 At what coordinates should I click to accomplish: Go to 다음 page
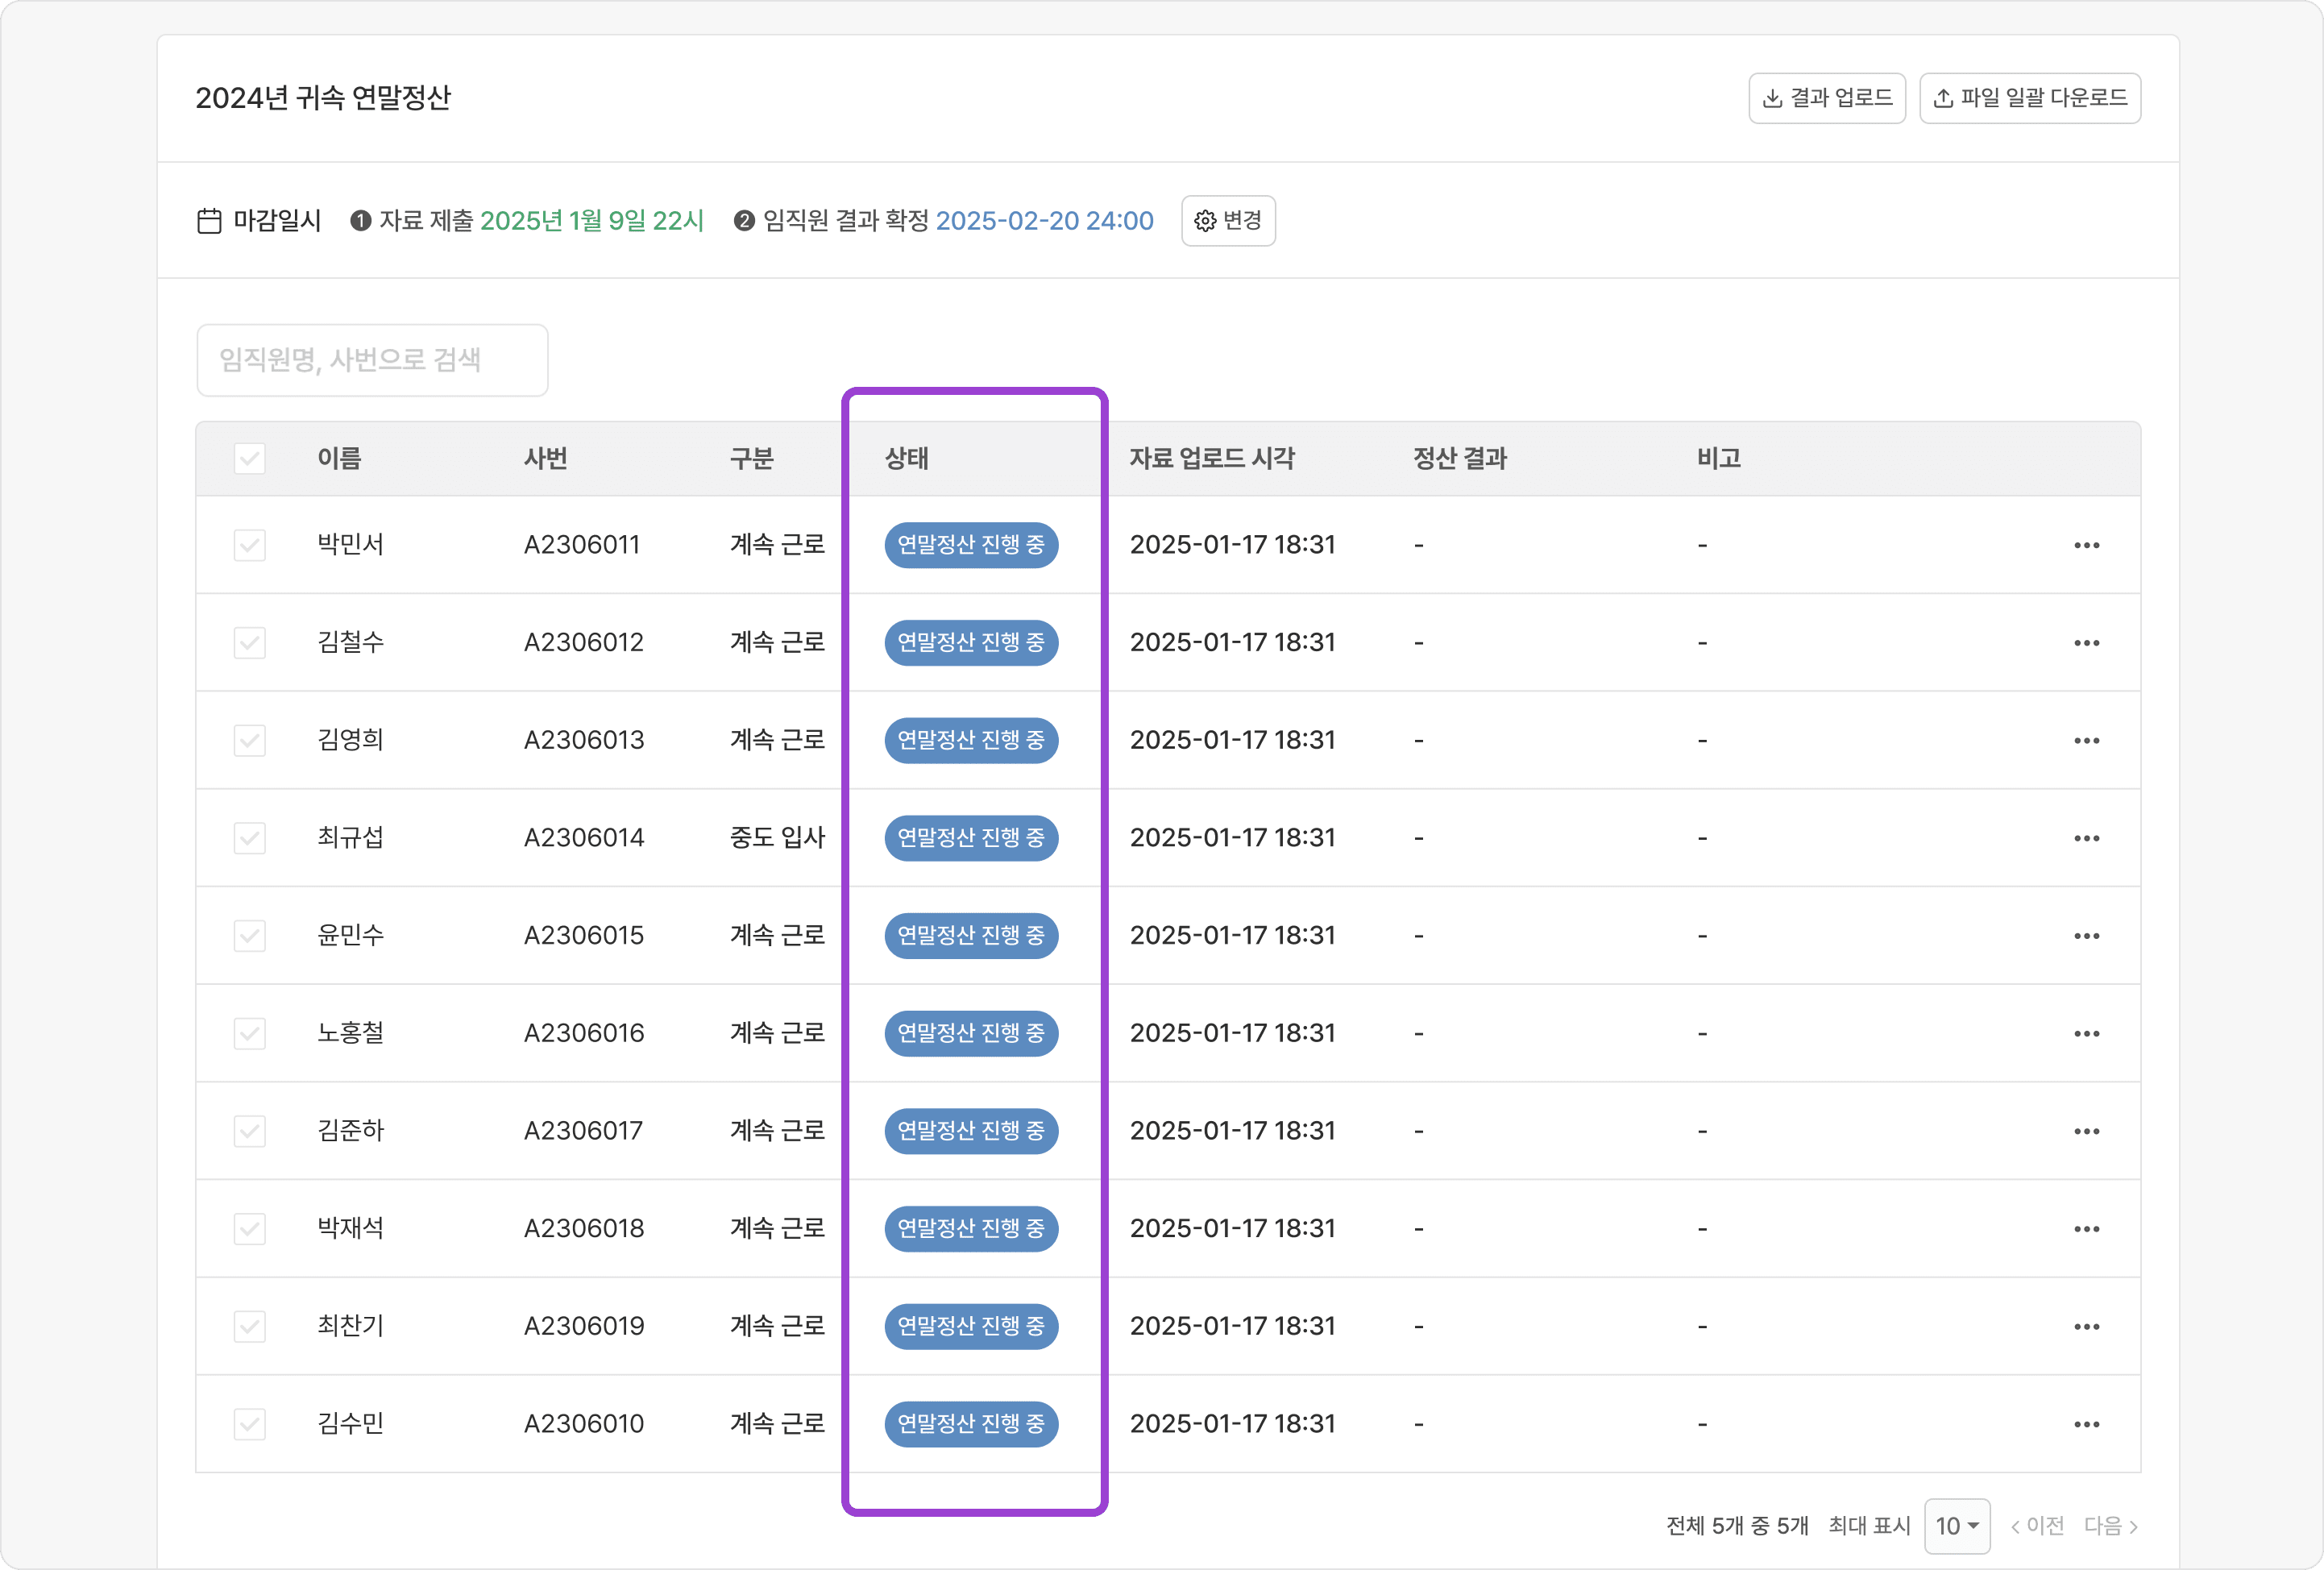click(2110, 1526)
